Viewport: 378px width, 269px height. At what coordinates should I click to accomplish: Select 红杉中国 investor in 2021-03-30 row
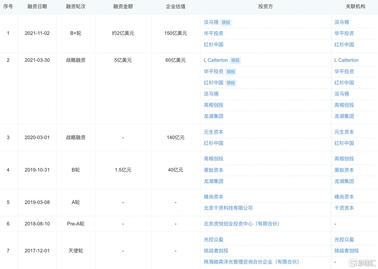(x=214, y=83)
